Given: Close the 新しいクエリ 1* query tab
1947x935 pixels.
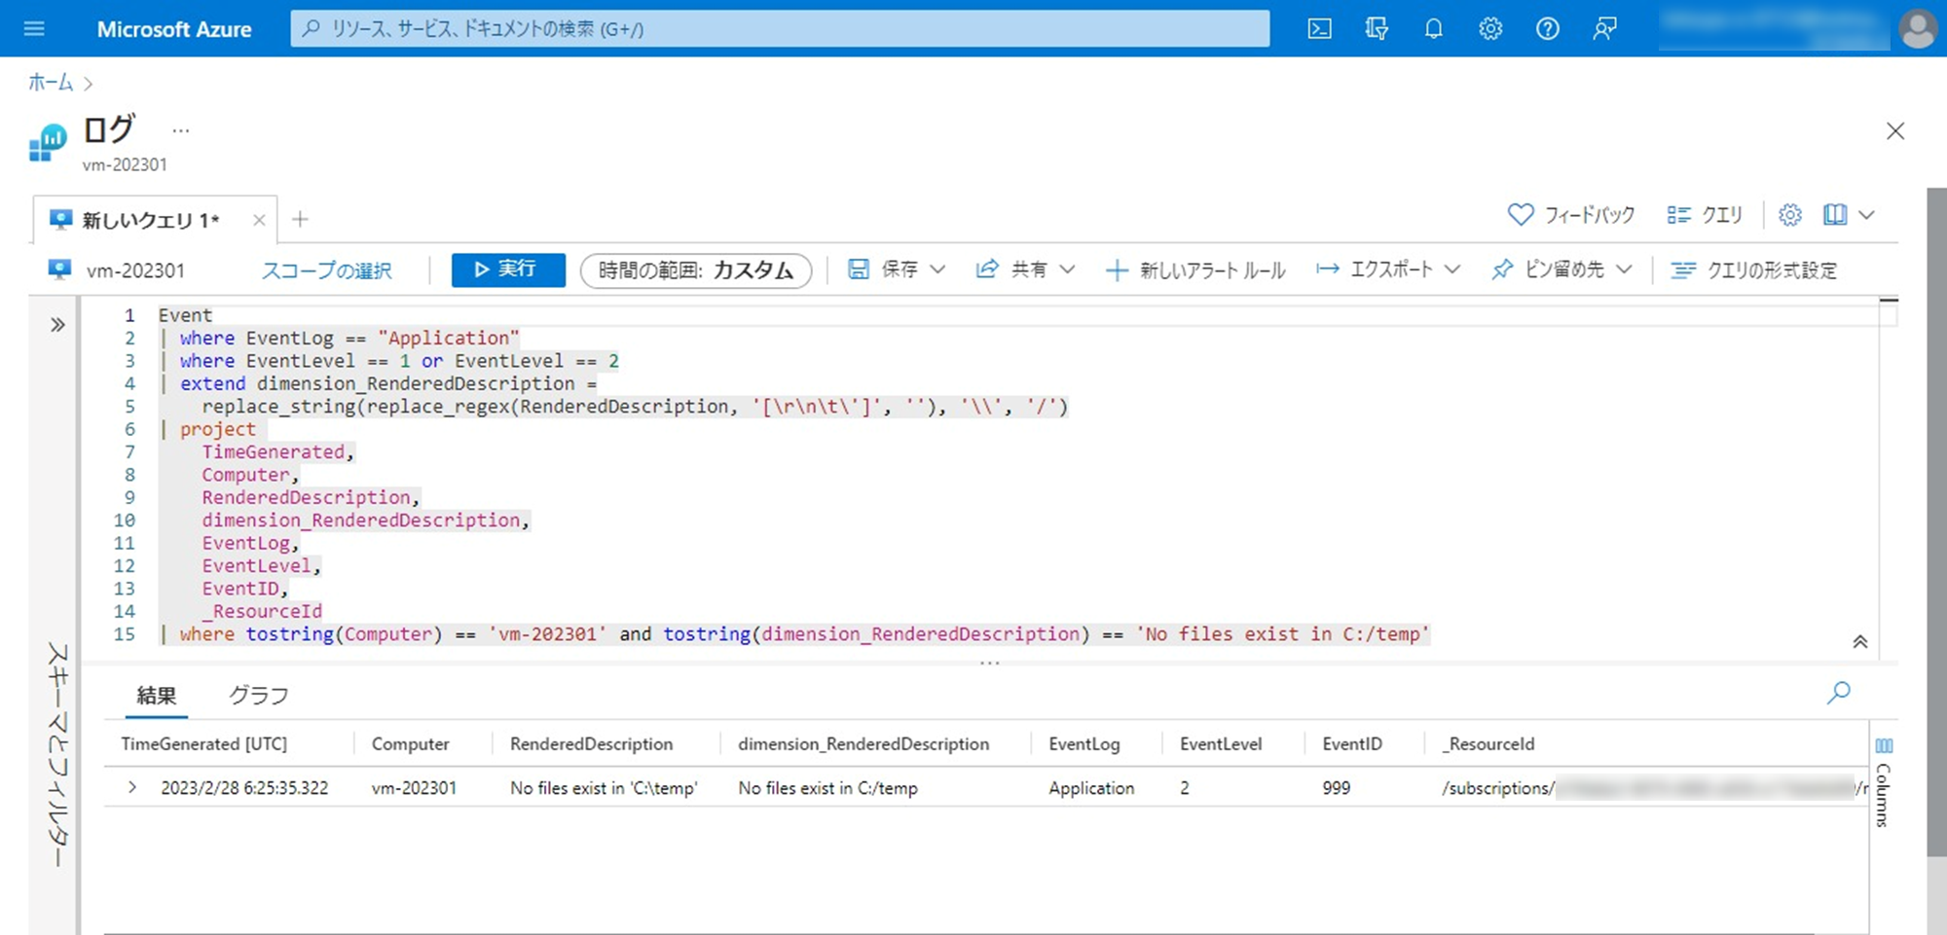Looking at the screenshot, I should [x=259, y=220].
